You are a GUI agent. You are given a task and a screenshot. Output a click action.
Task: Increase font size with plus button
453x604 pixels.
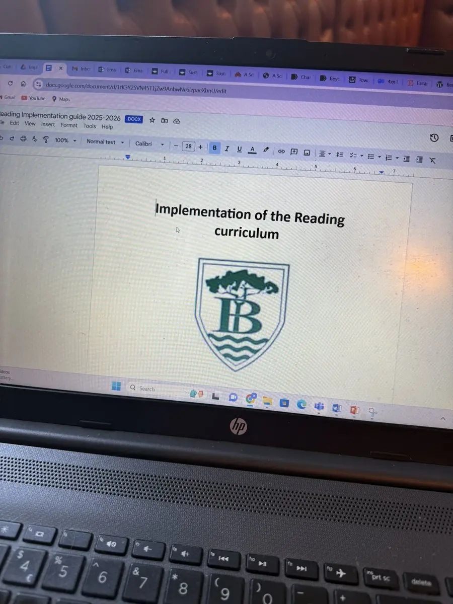click(x=201, y=147)
